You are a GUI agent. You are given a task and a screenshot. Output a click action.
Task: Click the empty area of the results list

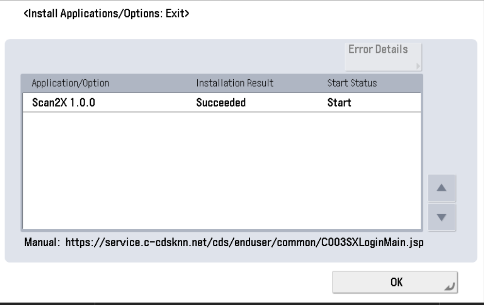click(x=221, y=170)
